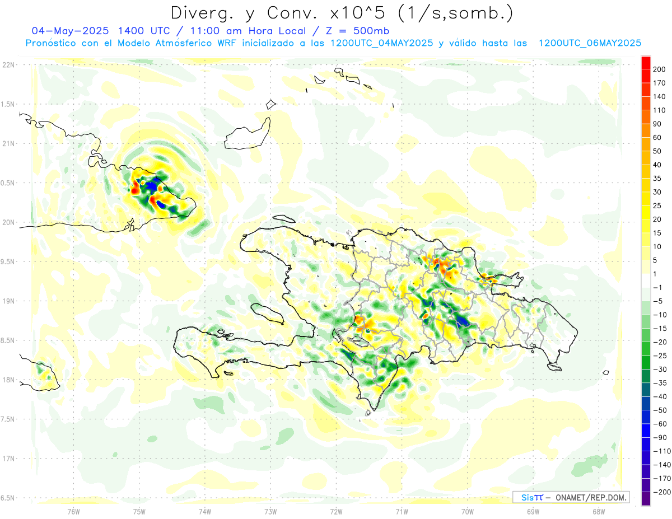
Task: Click the 'SisTT – ONAMET/REP.DOM.' credit label
Action: click(x=571, y=497)
